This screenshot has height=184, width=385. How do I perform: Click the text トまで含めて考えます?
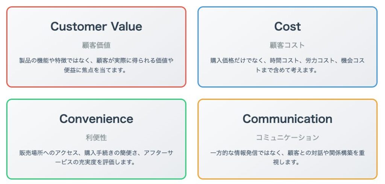pyautogui.click(x=286, y=70)
